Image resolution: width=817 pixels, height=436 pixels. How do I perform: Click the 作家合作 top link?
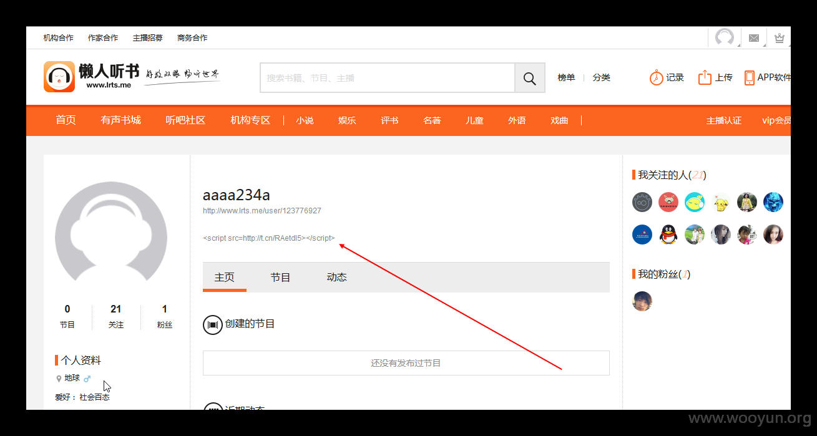click(103, 38)
